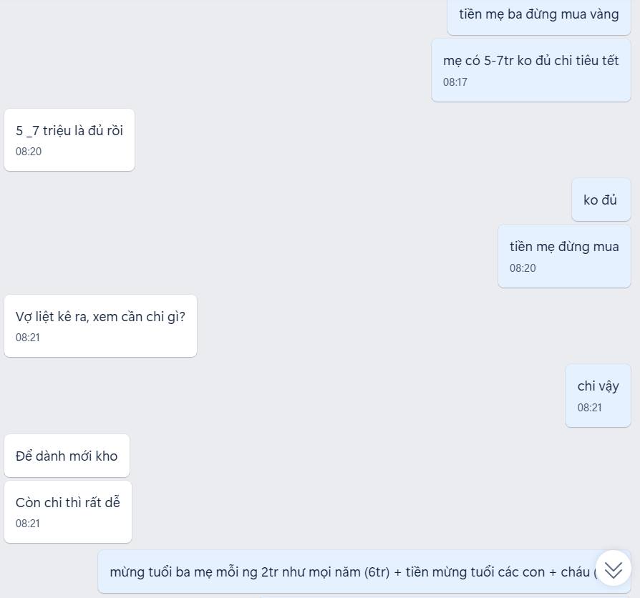Click the 08:21 timestamp under "Vợ liệt kê ra"
Screen dimensions: 640x598
[x=28, y=338]
